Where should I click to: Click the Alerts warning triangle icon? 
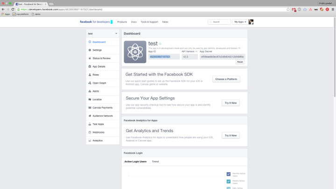[x=90, y=91]
